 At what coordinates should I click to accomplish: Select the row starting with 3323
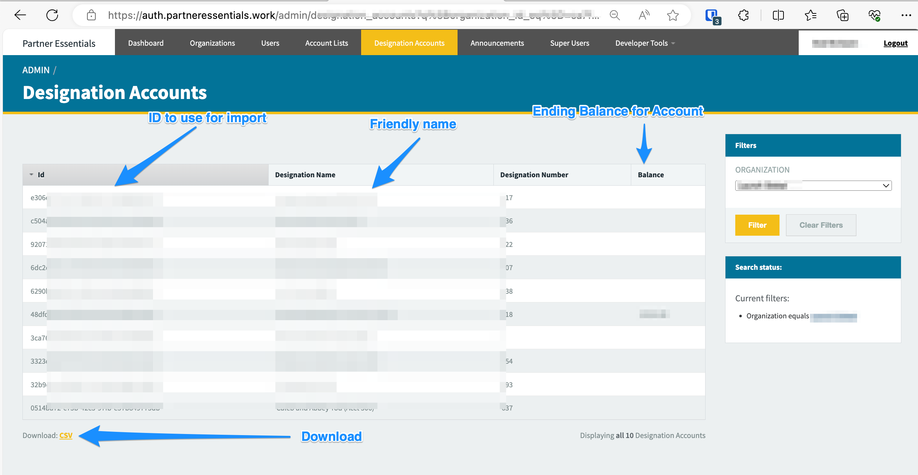click(x=364, y=361)
